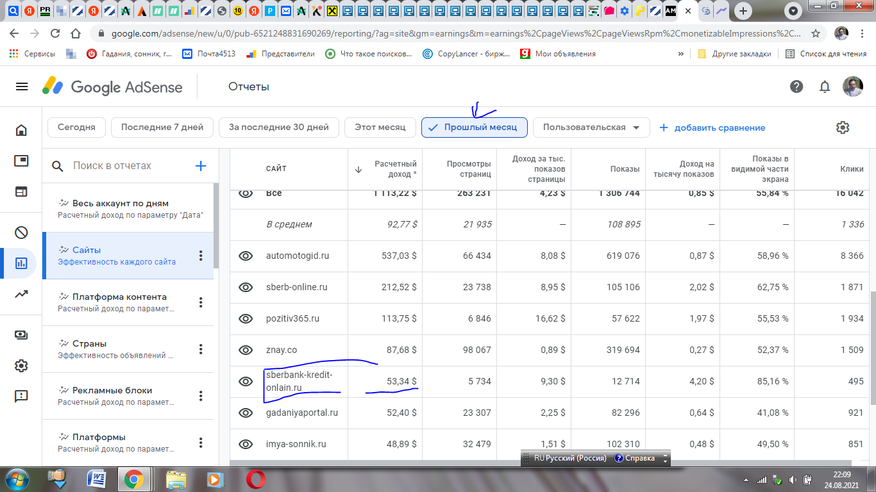Click the reports list panel scrollbar
The width and height of the screenshot is (876, 492).
[216, 225]
